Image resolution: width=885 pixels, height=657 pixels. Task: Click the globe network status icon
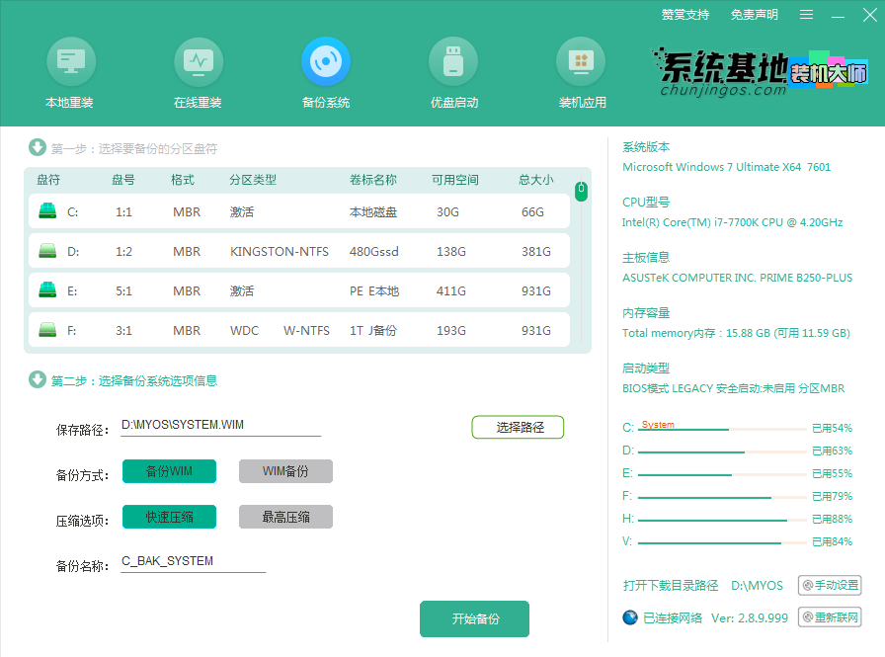[x=630, y=617]
